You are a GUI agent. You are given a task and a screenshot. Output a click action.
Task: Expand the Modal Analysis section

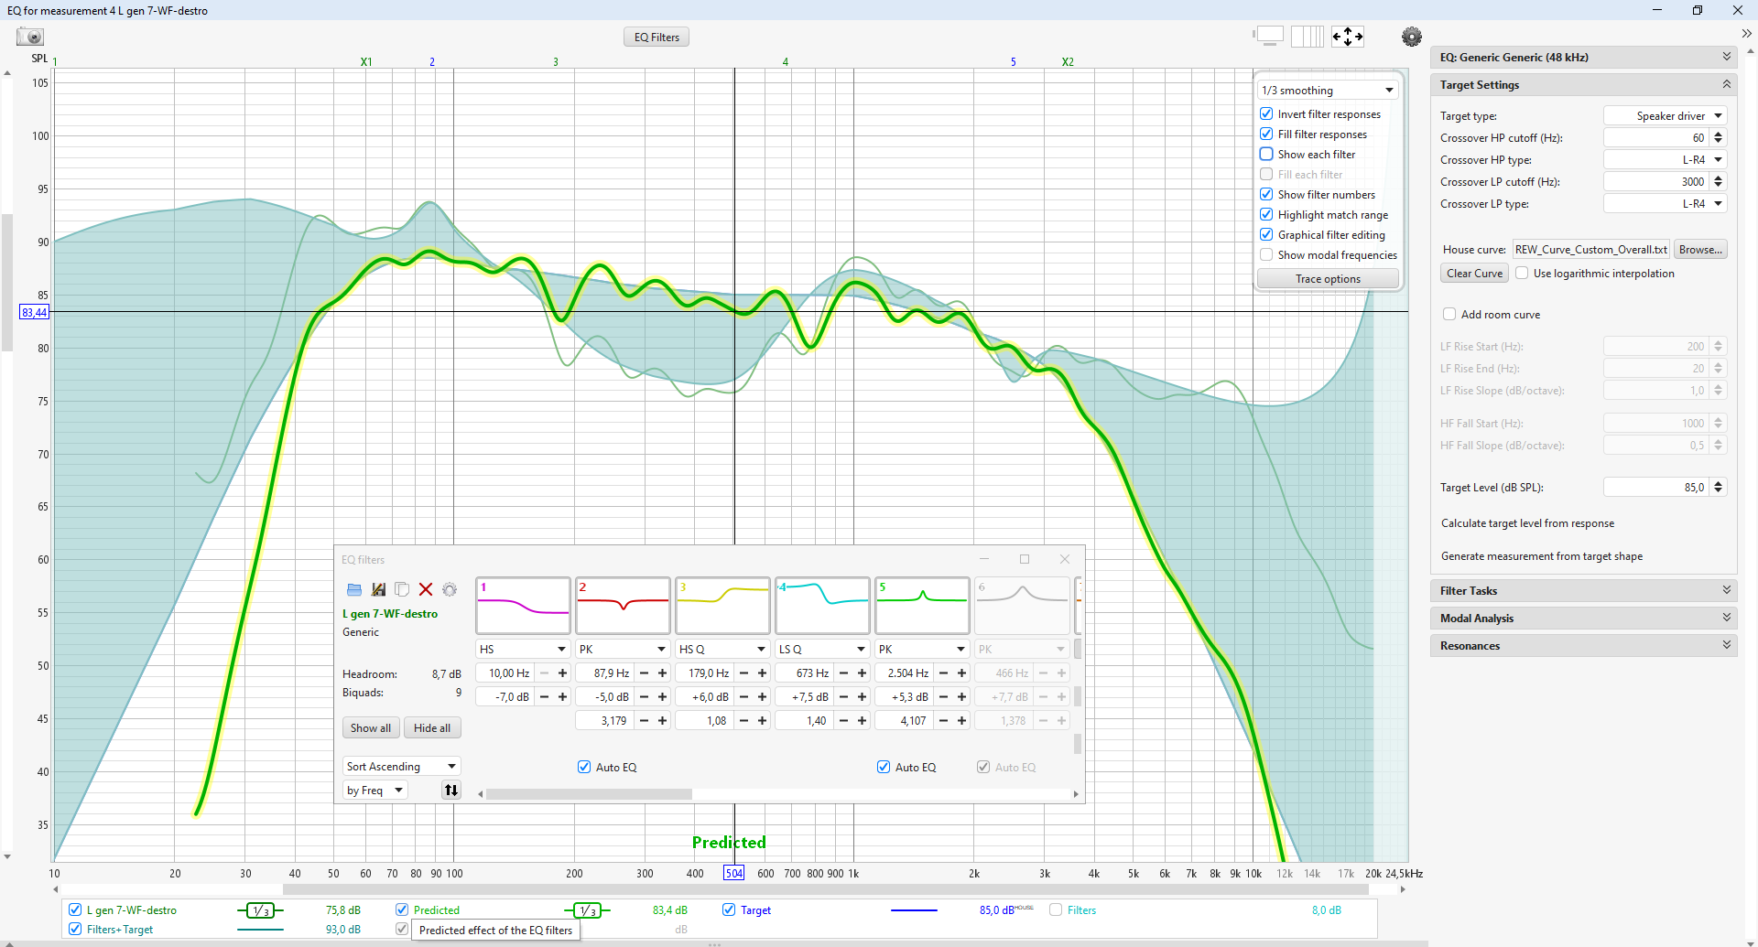pos(1583,618)
